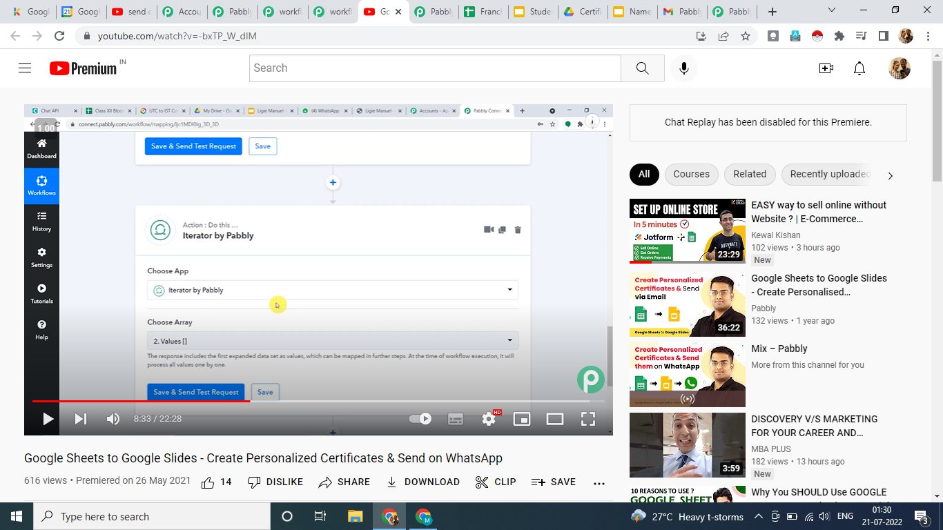This screenshot has width=943, height=530.
Task: Click the SAVE to playlist button
Action: click(554, 482)
